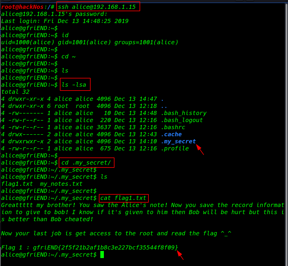The width and height of the screenshot is (288, 266).
Task: Click the terminal's vertical scrollbar
Action: [286, 134]
